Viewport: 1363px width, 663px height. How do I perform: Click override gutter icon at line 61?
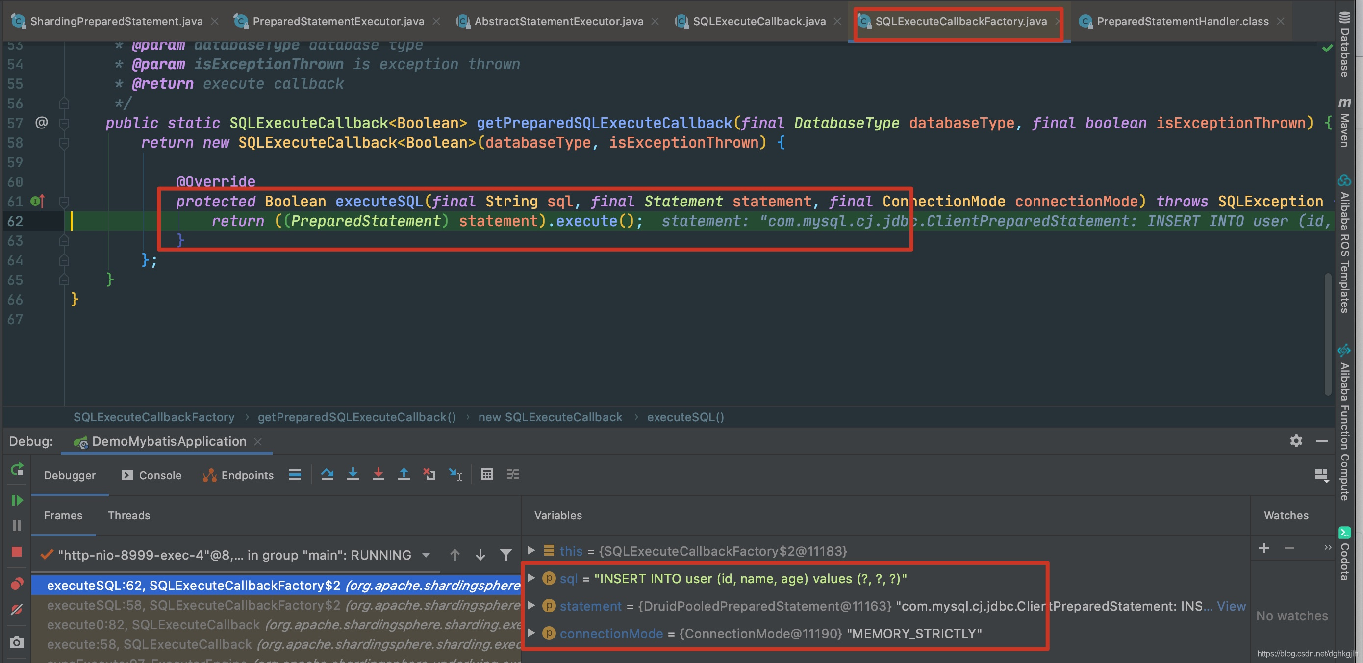click(x=37, y=201)
